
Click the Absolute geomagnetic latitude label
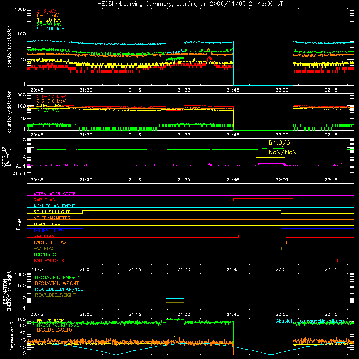pos(310,321)
